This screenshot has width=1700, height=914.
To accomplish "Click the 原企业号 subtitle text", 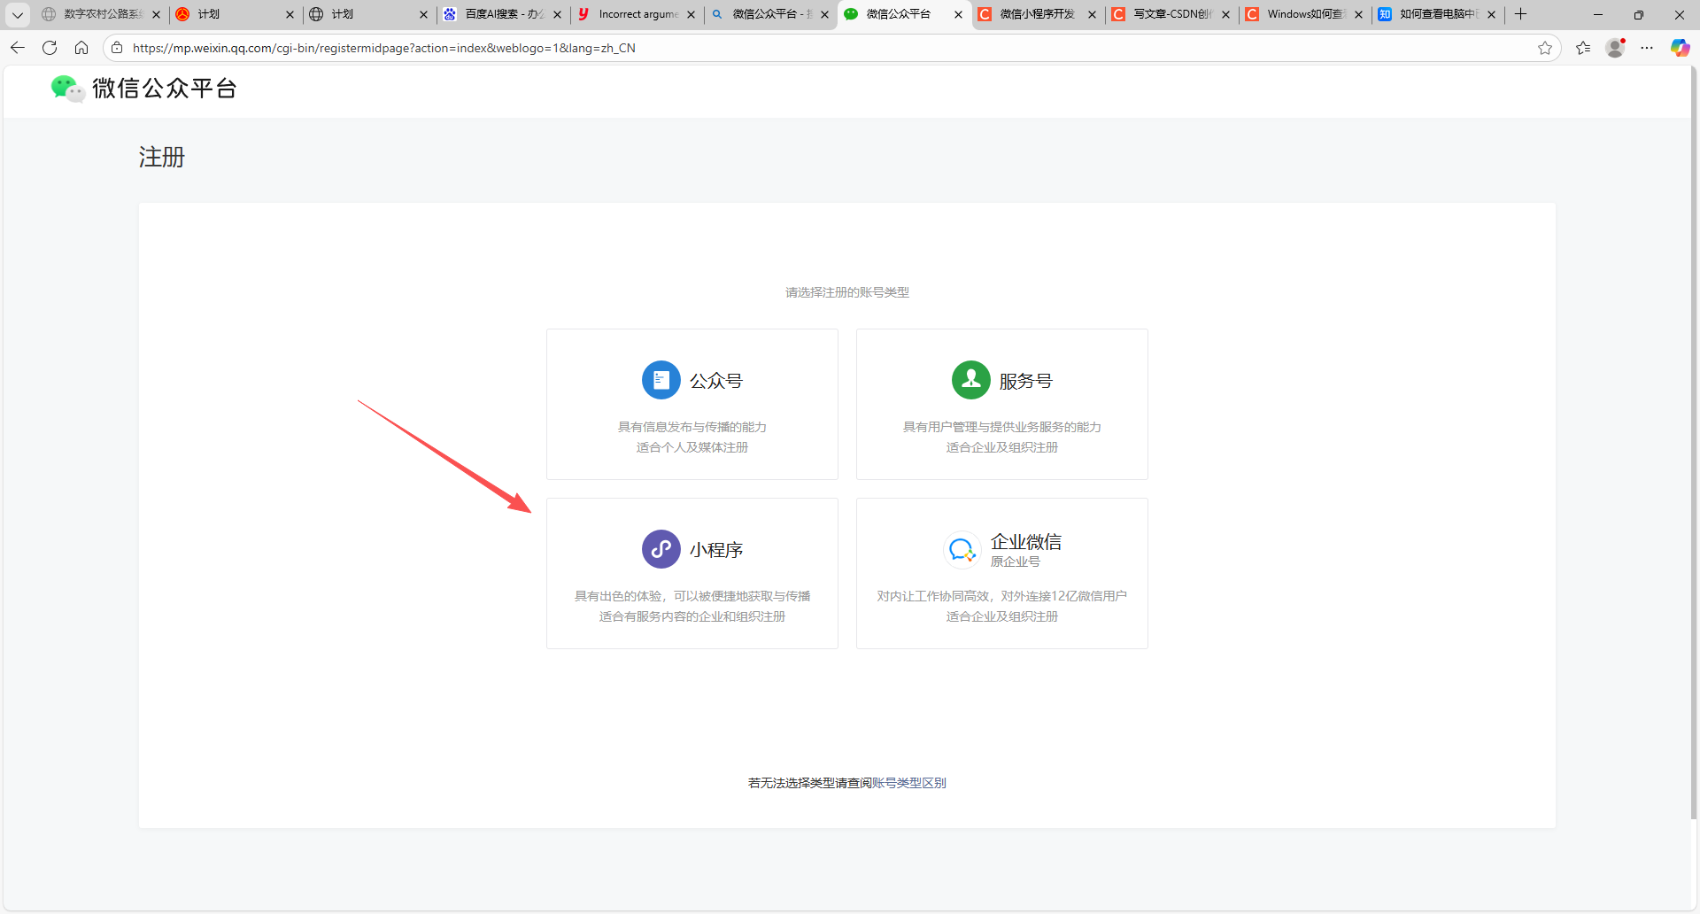I will 1016,562.
